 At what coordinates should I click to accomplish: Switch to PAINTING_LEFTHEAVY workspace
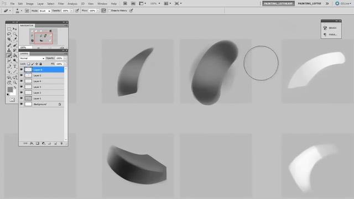click(278, 4)
